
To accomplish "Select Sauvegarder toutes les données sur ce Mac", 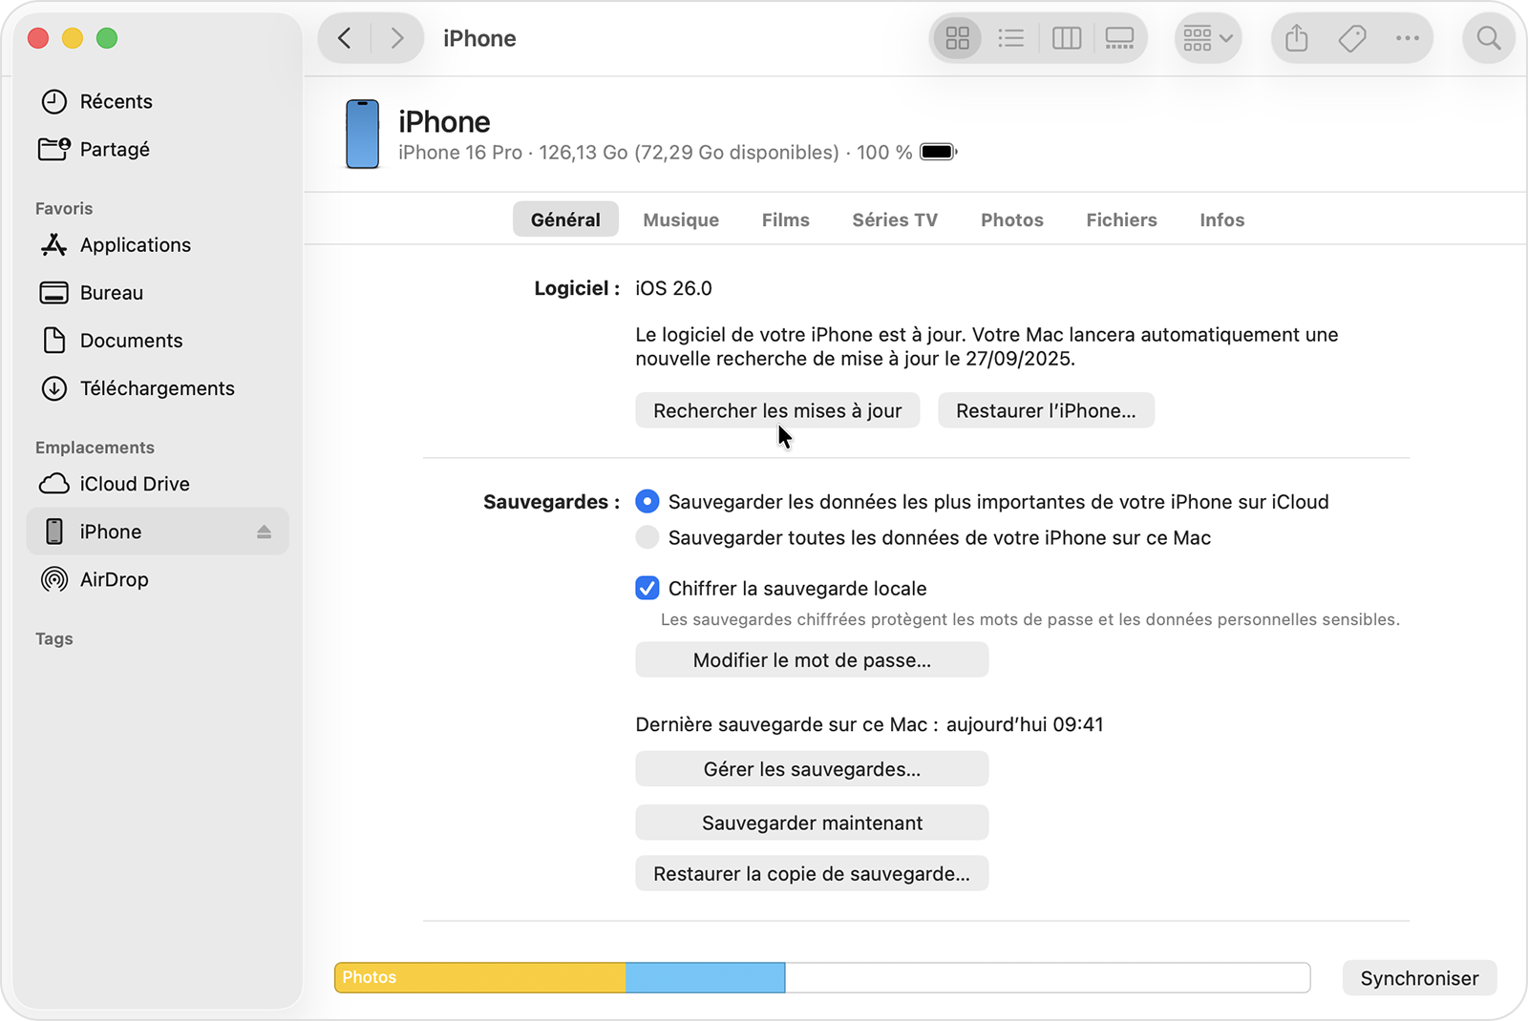I will 647,537.
